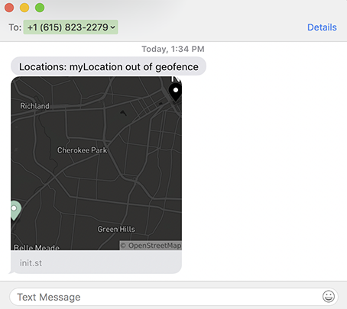Click the Richland map label
The width and height of the screenshot is (347, 309).
[x=34, y=106]
